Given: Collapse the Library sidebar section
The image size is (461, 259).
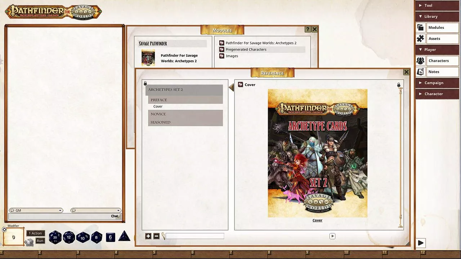Looking at the screenshot, I should coord(437,16).
